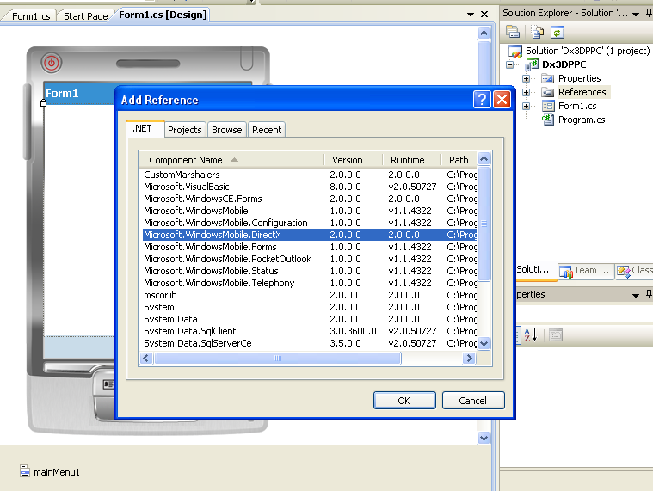Open the Start Page tab
This screenshot has width=653, height=491.
(85, 16)
